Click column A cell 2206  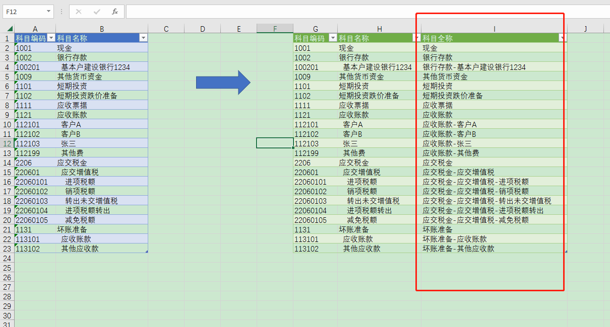pos(35,162)
